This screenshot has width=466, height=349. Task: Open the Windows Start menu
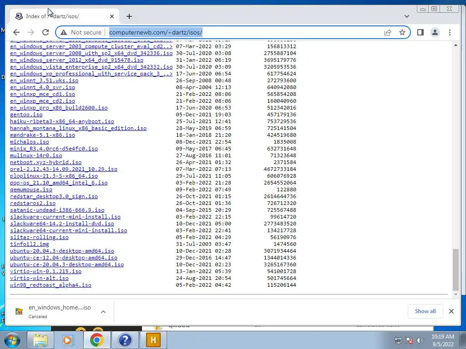pyautogui.click(x=11, y=340)
